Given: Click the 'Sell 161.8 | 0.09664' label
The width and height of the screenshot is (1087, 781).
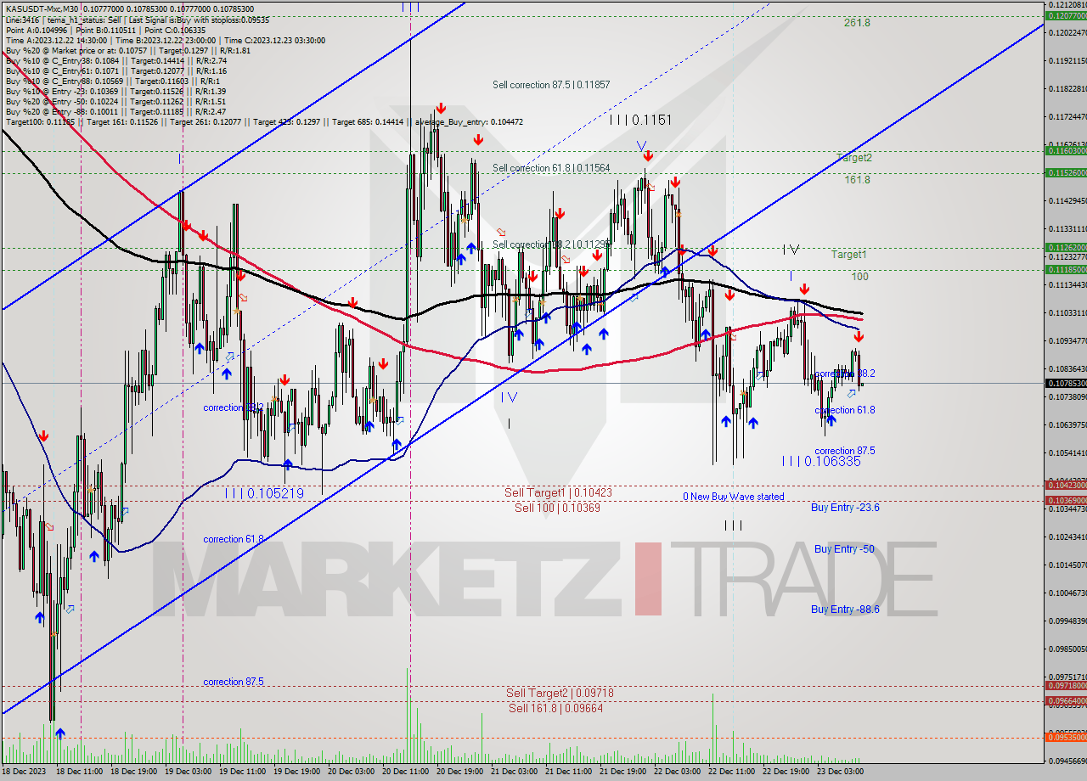Looking at the screenshot, I should pos(556,707).
